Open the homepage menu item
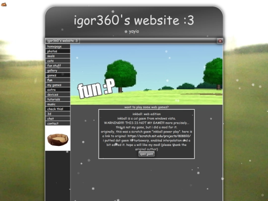The image size is (268, 201). (x=58, y=46)
